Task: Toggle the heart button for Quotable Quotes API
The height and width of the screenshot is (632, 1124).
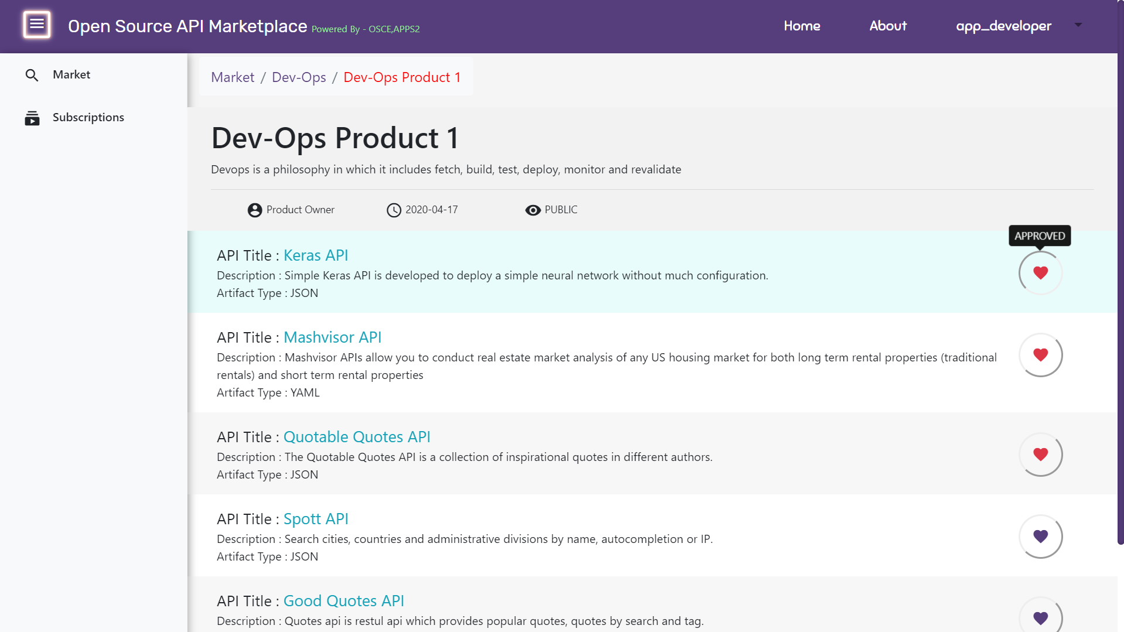Action: 1040,455
